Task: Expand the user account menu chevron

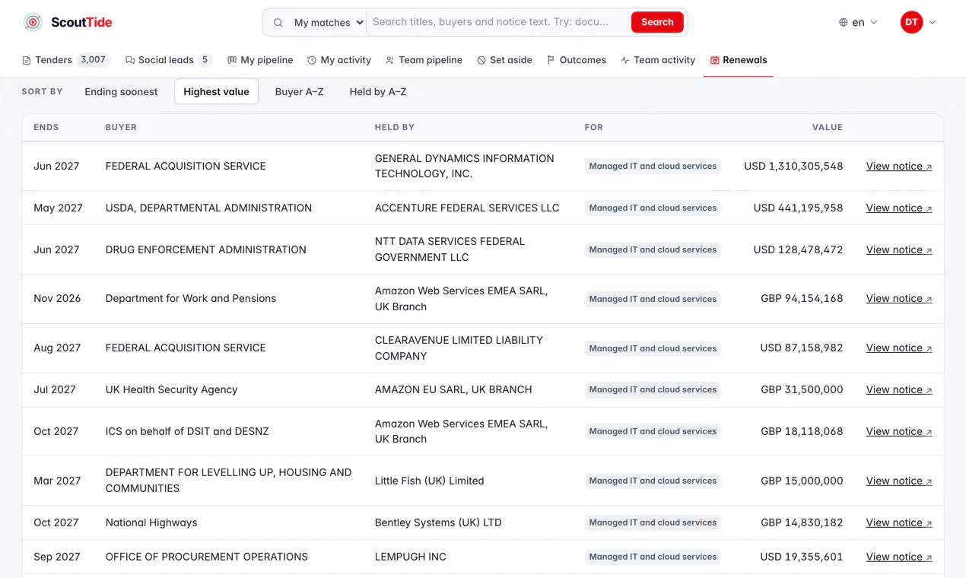Action: 933,23
